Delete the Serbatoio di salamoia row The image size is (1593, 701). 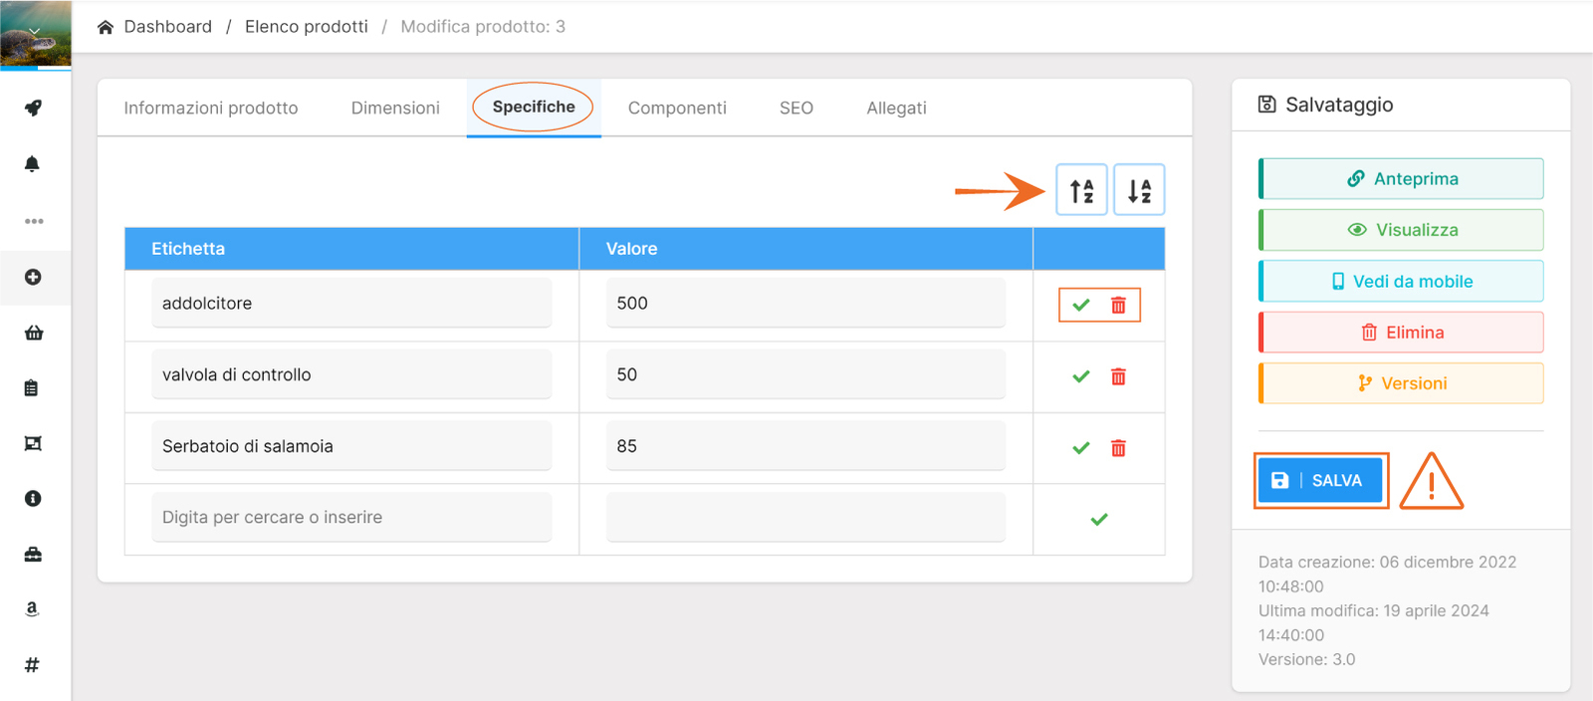(x=1118, y=449)
